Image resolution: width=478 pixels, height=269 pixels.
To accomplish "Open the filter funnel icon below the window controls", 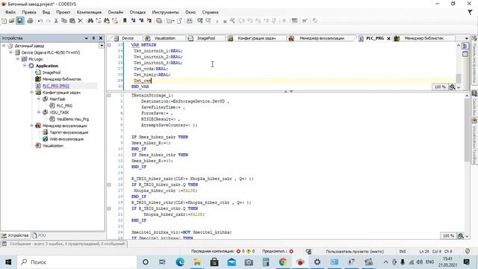I will tap(470, 12).
